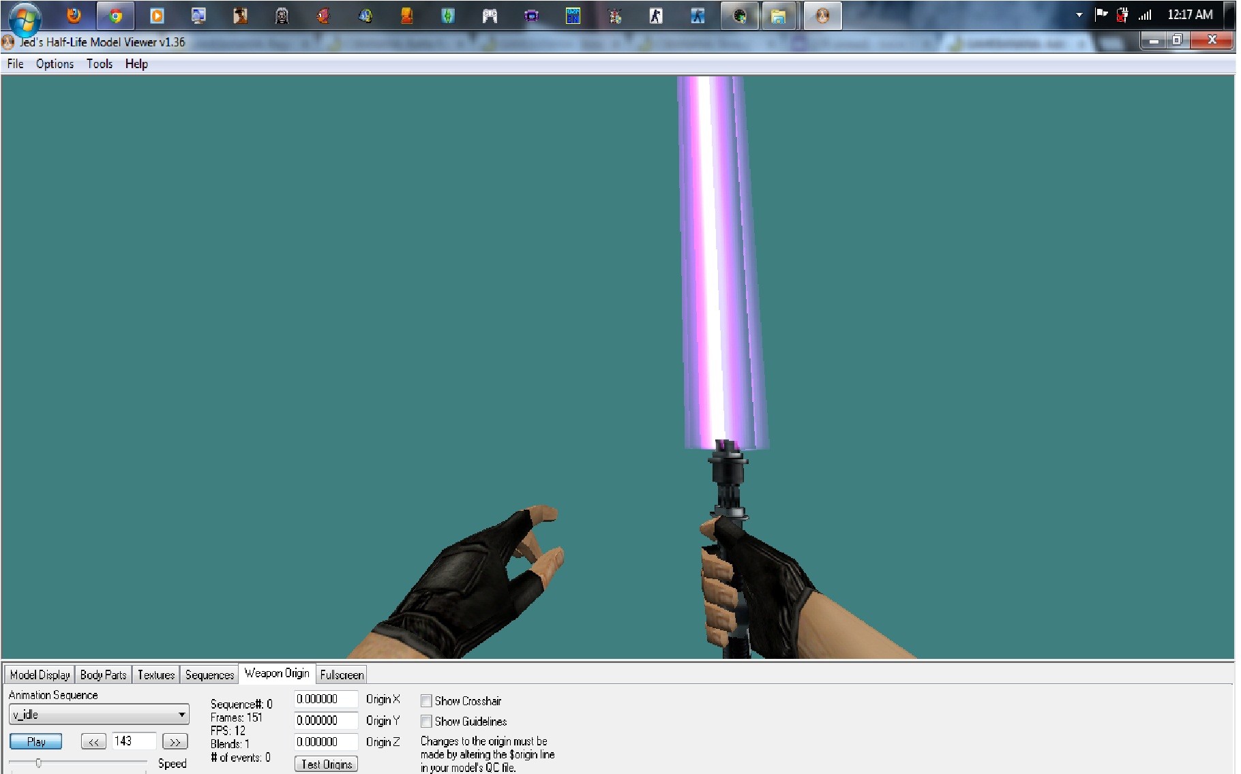
Task: Click the Test Origins button
Action: [326, 764]
